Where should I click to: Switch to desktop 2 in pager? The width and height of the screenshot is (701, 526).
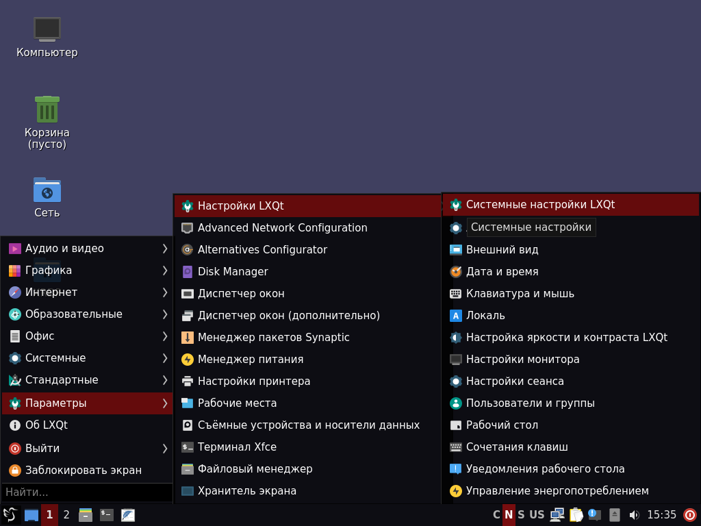66,515
